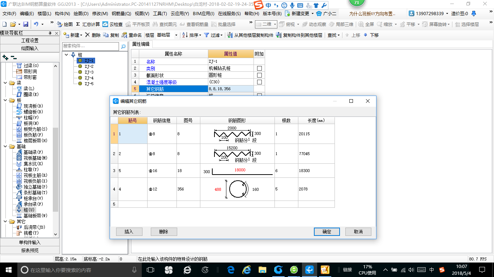Screen dimensions: 494x277
Task: Open the 构件(N) menu
Action: pos(62,14)
